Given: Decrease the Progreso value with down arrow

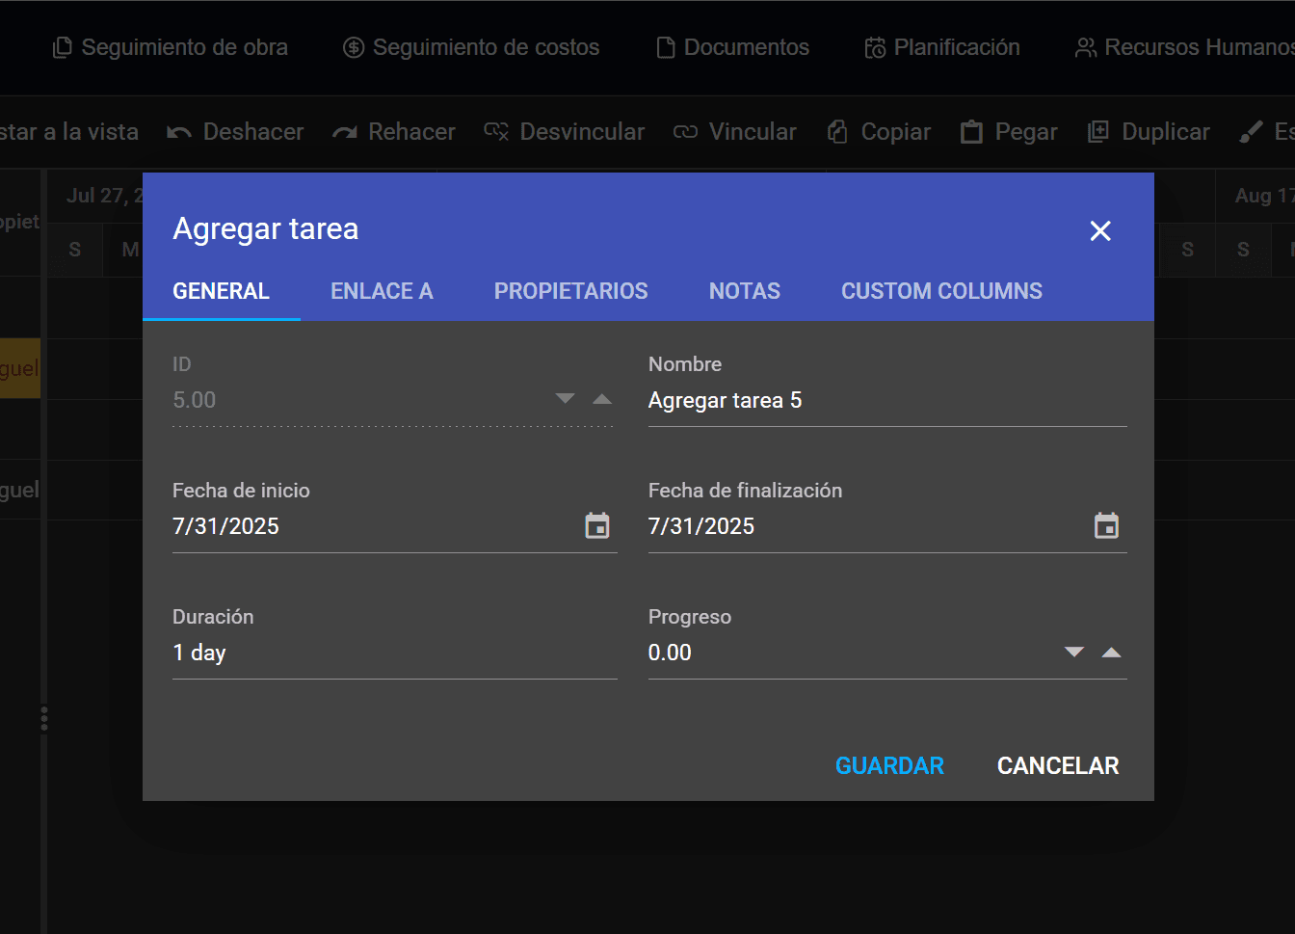Looking at the screenshot, I should [x=1074, y=653].
